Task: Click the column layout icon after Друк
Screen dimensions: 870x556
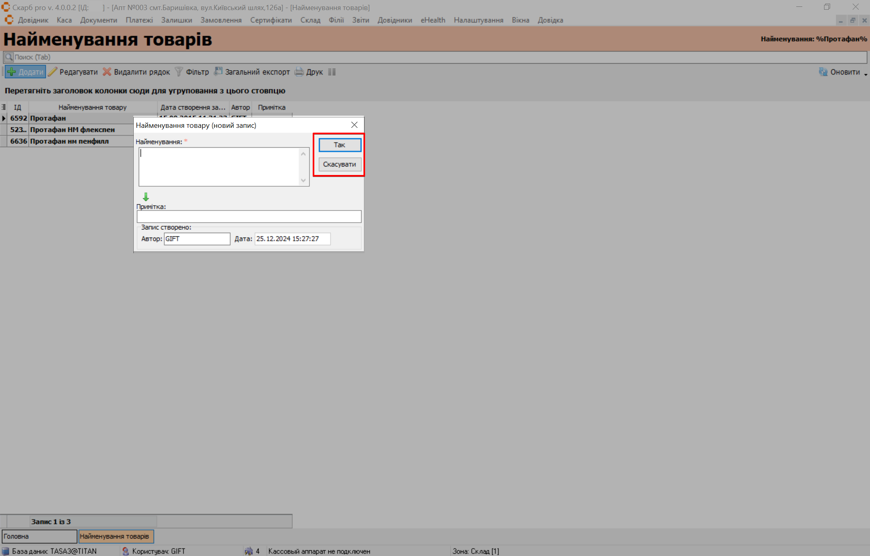Action: tap(332, 72)
